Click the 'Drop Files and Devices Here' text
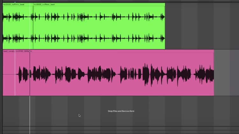This screenshot has height=134, width=239. [121, 111]
